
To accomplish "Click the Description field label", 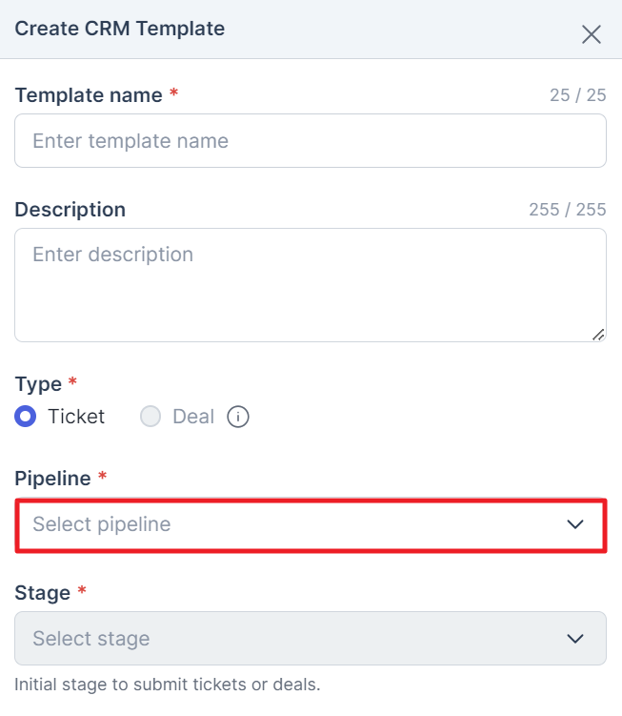I will [70, 210].
